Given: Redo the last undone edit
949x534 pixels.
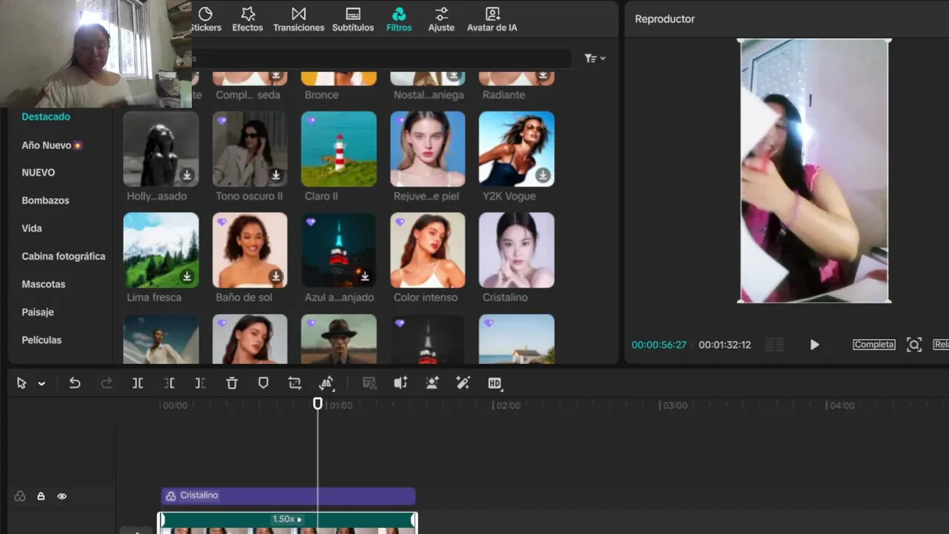Looking at the screenshot, I should pos(106,383).
